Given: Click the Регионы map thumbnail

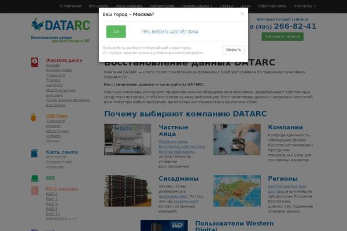Looking at the screenshot, I should click(237, 191).
